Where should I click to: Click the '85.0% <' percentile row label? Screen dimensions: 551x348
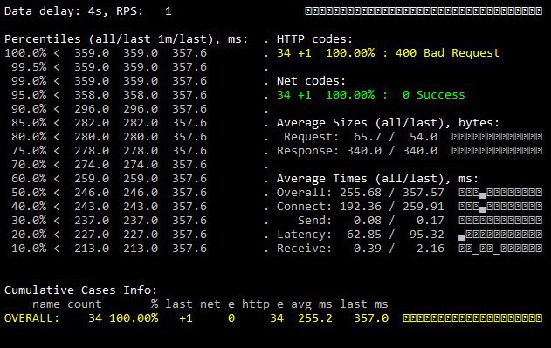click(36, 123)
